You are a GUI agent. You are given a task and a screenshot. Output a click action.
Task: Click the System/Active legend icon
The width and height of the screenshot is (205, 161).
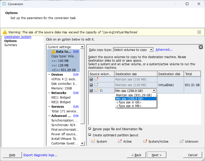[x=145, y=141]
